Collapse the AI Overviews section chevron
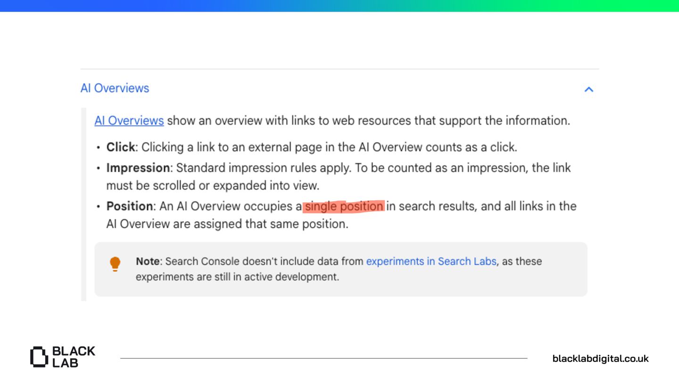The height and width of the screenshot is (382, 679). [x=588, y=89]
